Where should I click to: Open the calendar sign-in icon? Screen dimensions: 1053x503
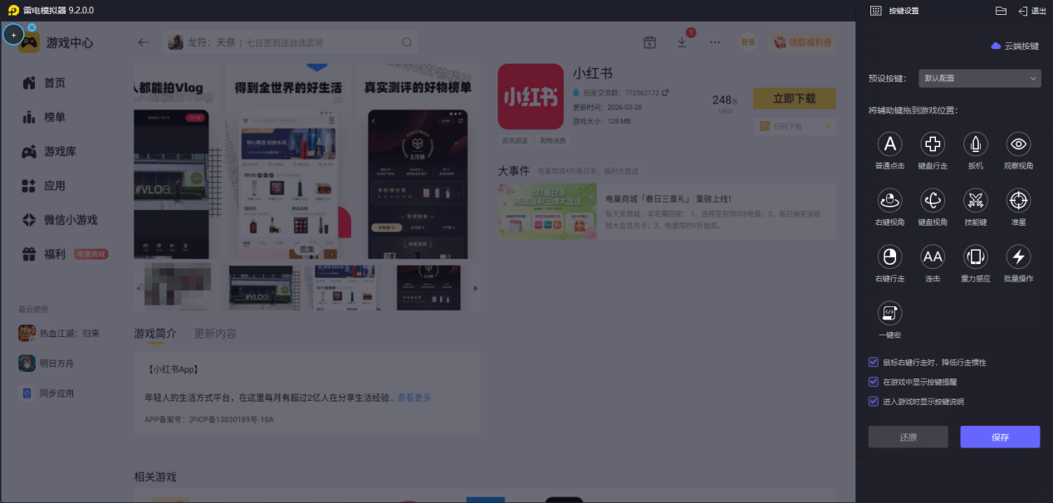pyautogui.click(x=649, y=42)
